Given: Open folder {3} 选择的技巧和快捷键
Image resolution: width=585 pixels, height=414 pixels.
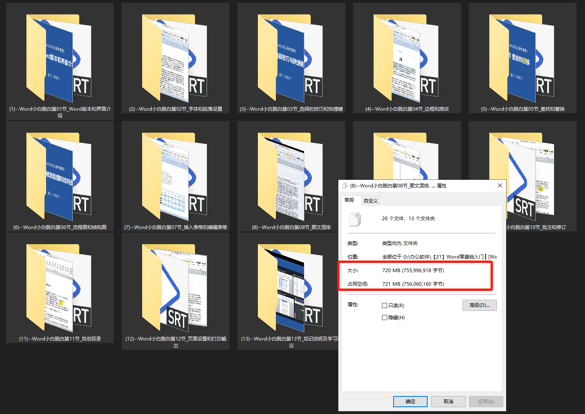Looking at the screenshot, I should 290,58.
